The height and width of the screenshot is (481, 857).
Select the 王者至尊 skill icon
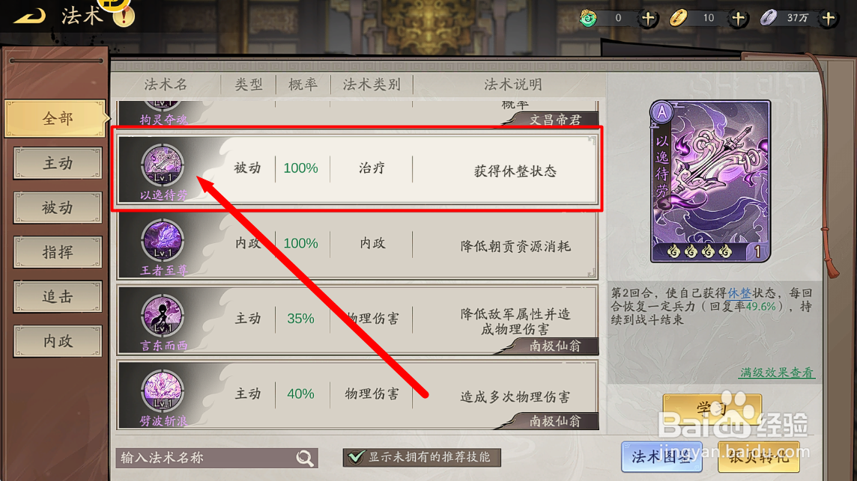point(163,240)
